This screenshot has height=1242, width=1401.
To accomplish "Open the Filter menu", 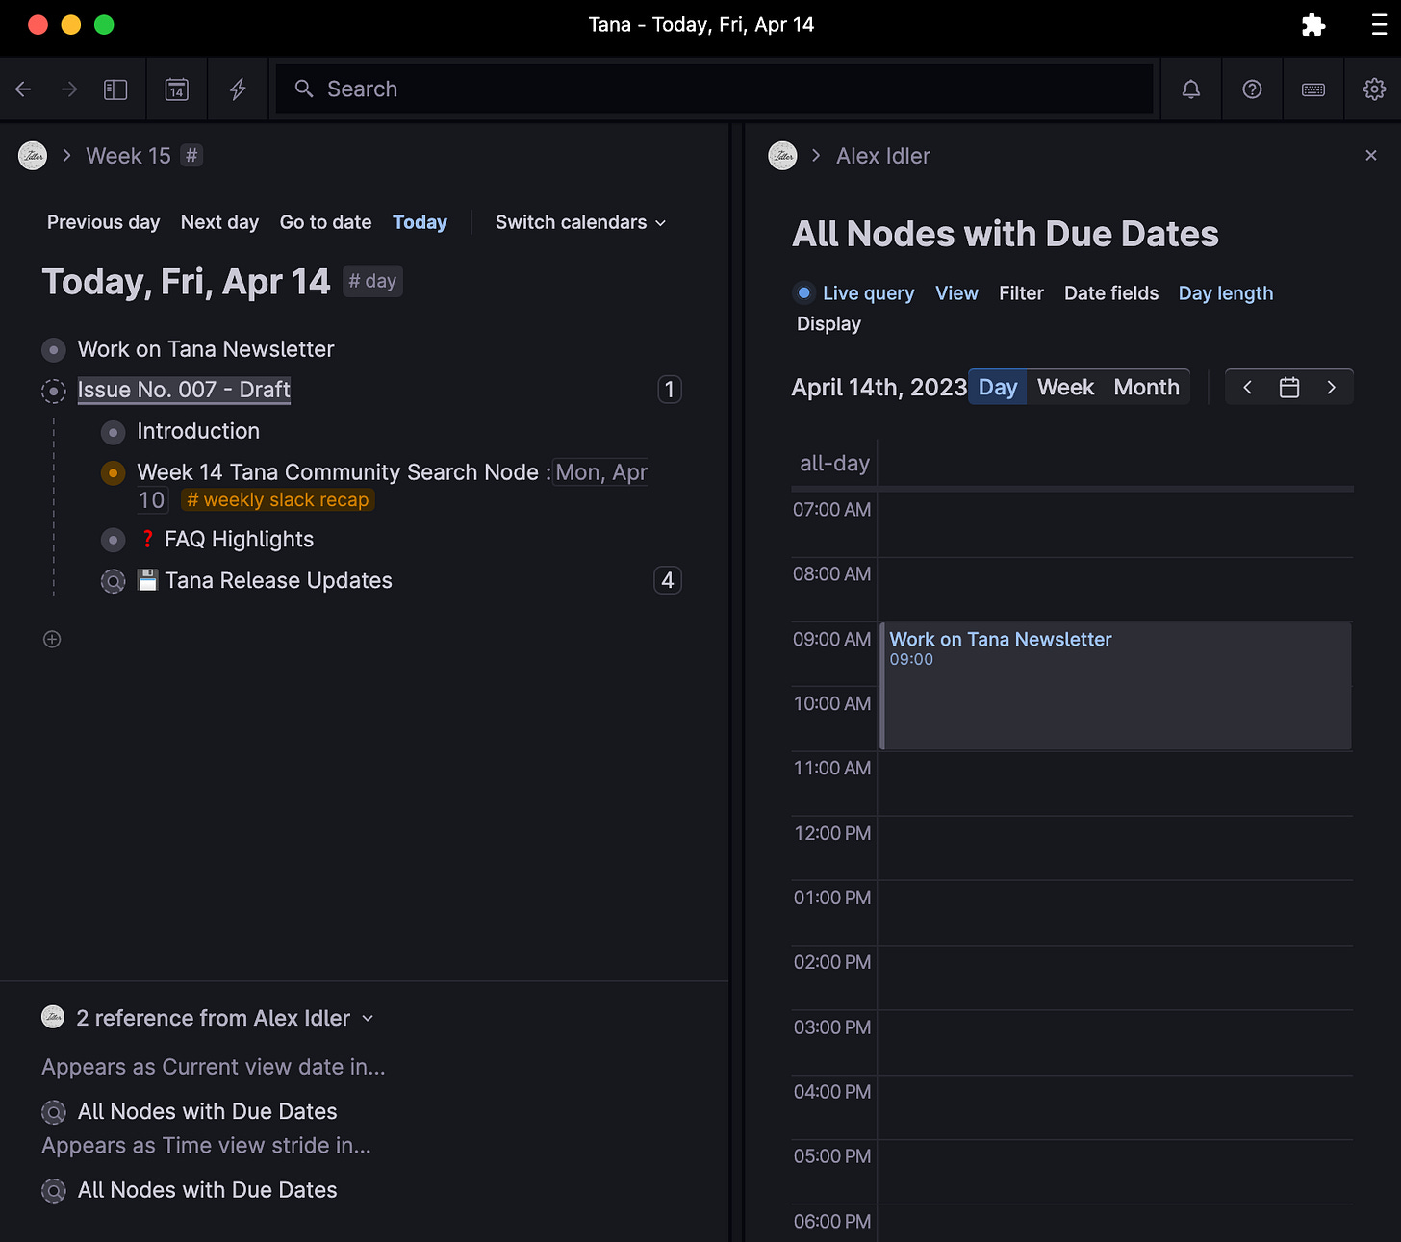I will (1021, 293).
